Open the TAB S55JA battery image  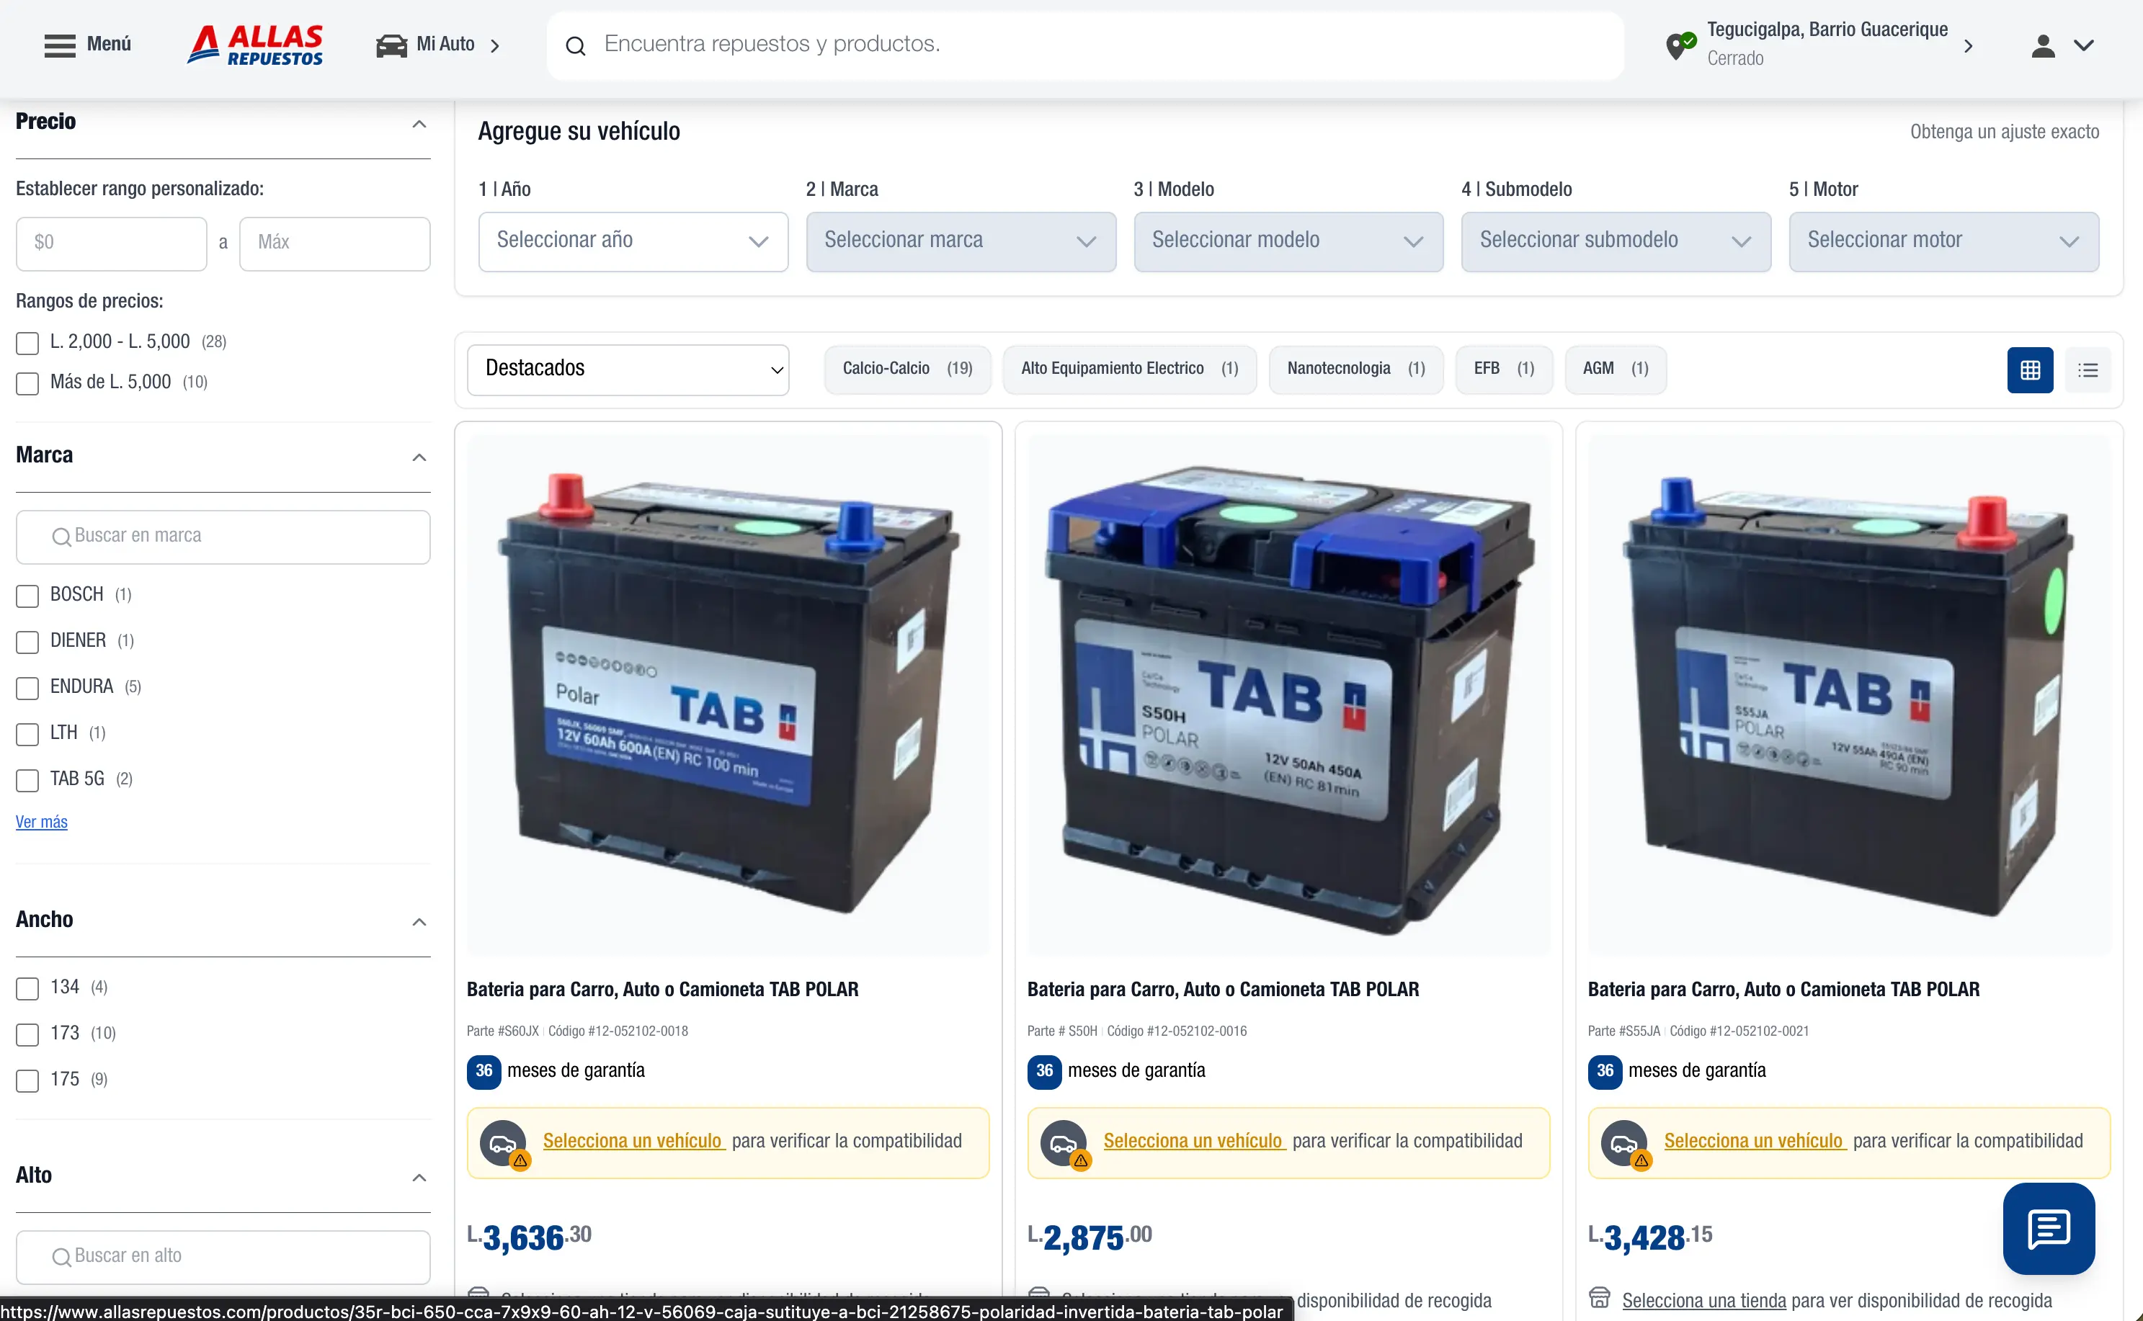pos(1848,694)
